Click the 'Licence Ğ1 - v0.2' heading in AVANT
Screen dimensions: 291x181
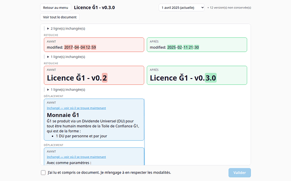pyautogui.click(x=77, y=78)
